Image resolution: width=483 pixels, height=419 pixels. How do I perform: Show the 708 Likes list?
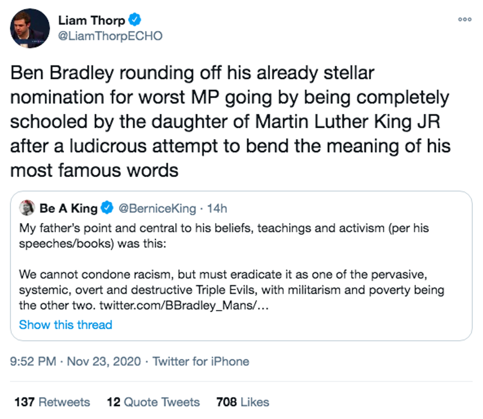pyautogui.click(x=243, y=402)
